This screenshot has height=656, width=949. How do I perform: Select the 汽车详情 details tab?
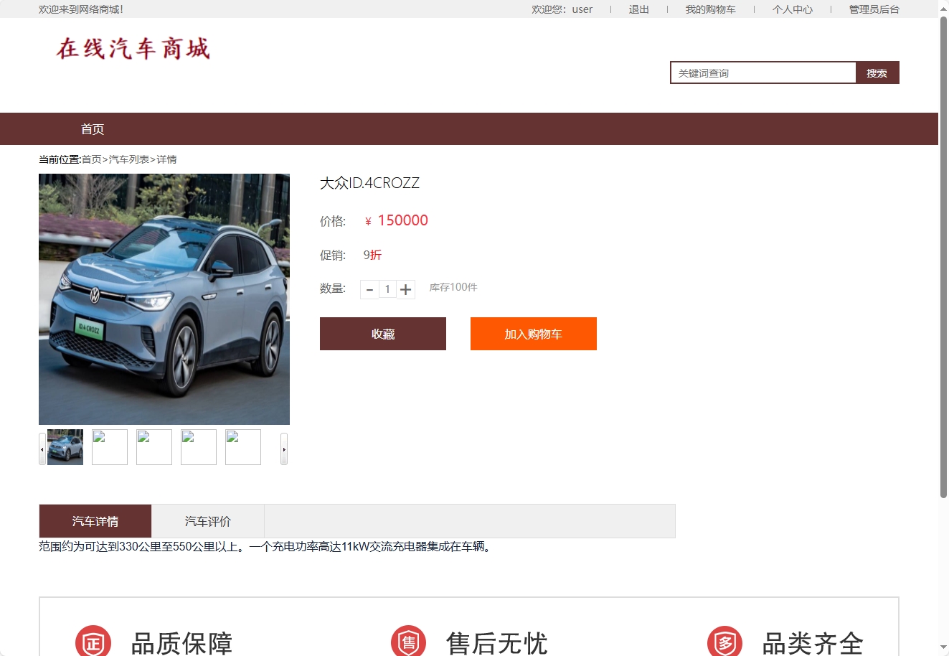pyautogui.click(x=94, y=520)
